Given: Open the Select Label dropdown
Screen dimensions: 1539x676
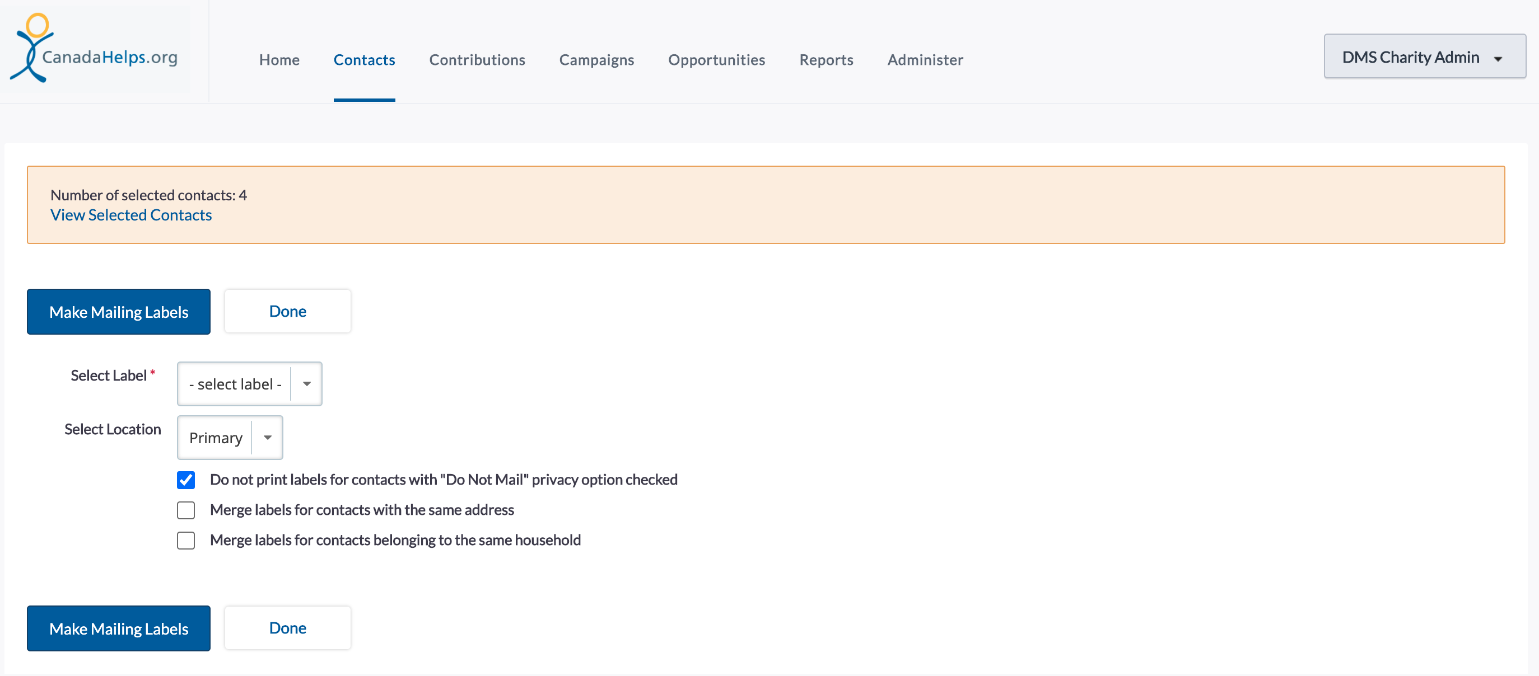Looking at the screenshot, I should tap(249, 384).
